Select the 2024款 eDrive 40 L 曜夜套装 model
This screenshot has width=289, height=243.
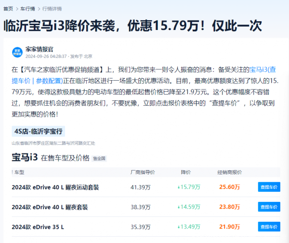click(50, 207)
